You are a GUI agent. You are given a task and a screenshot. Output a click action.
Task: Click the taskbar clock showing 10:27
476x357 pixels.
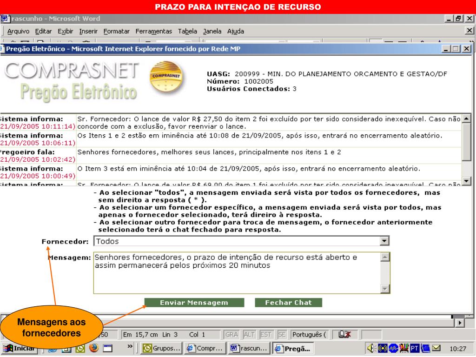point(457,349)
